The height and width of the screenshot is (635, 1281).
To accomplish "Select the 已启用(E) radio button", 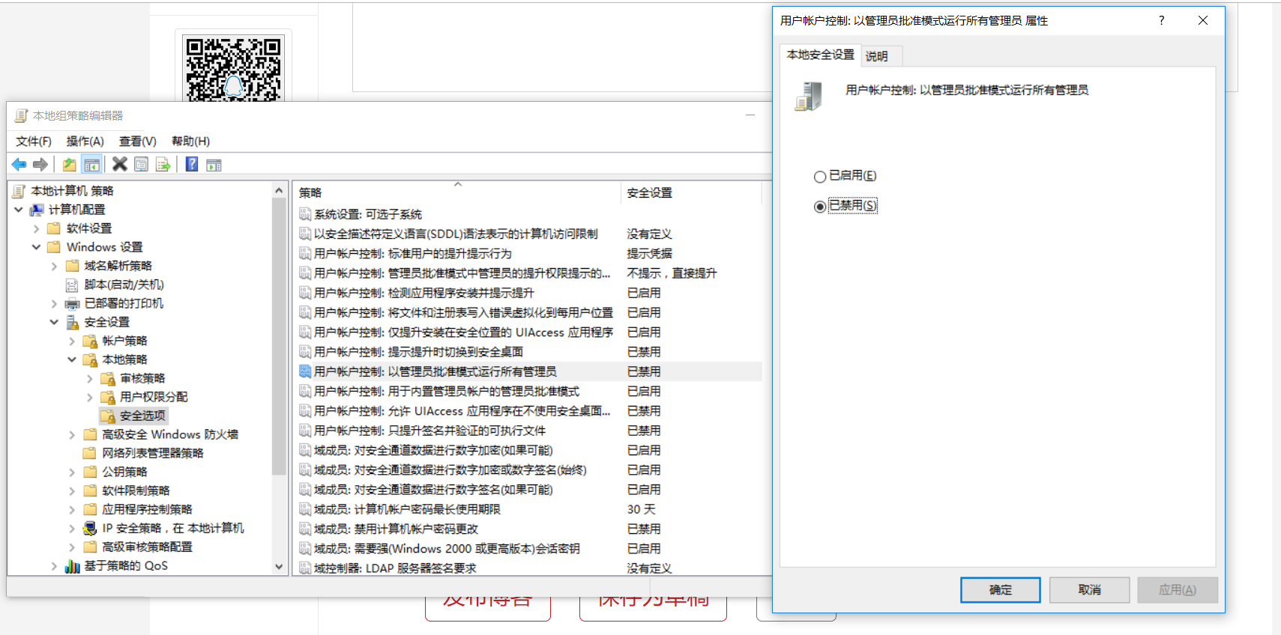I will point(820,176).
